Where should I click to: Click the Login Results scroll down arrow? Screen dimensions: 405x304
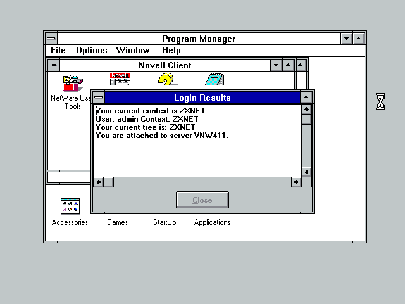click(x=306, y=172)
